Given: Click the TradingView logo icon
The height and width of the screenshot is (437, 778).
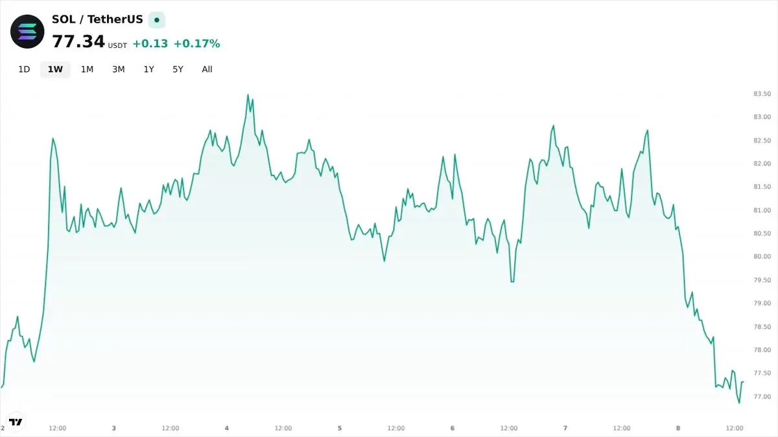Looking at the screenshot, I should 16,422.
